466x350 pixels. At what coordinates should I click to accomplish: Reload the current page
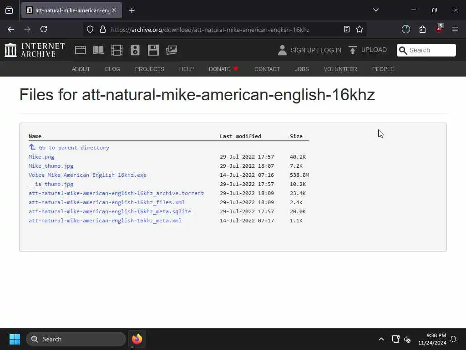coord(44,29)
